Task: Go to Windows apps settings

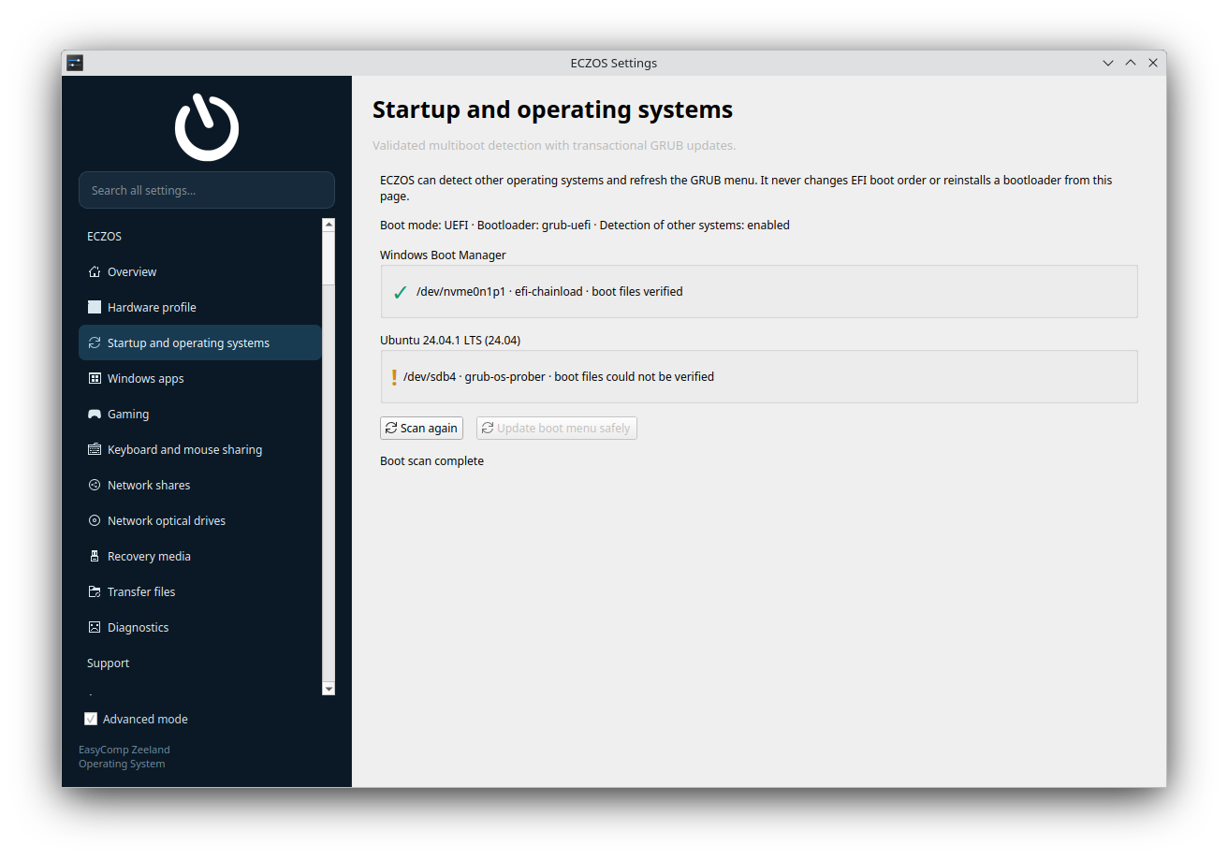Action: pos(200,379)
